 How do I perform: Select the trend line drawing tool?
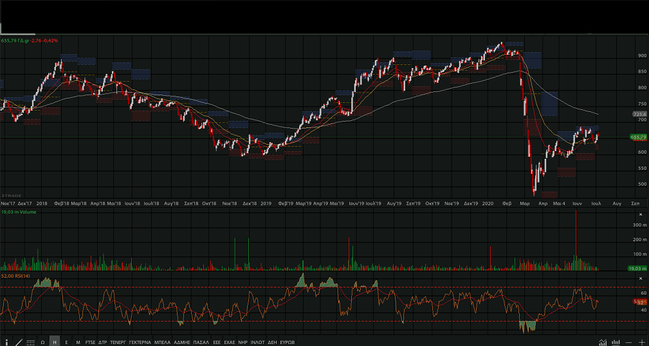pos(18,342)
